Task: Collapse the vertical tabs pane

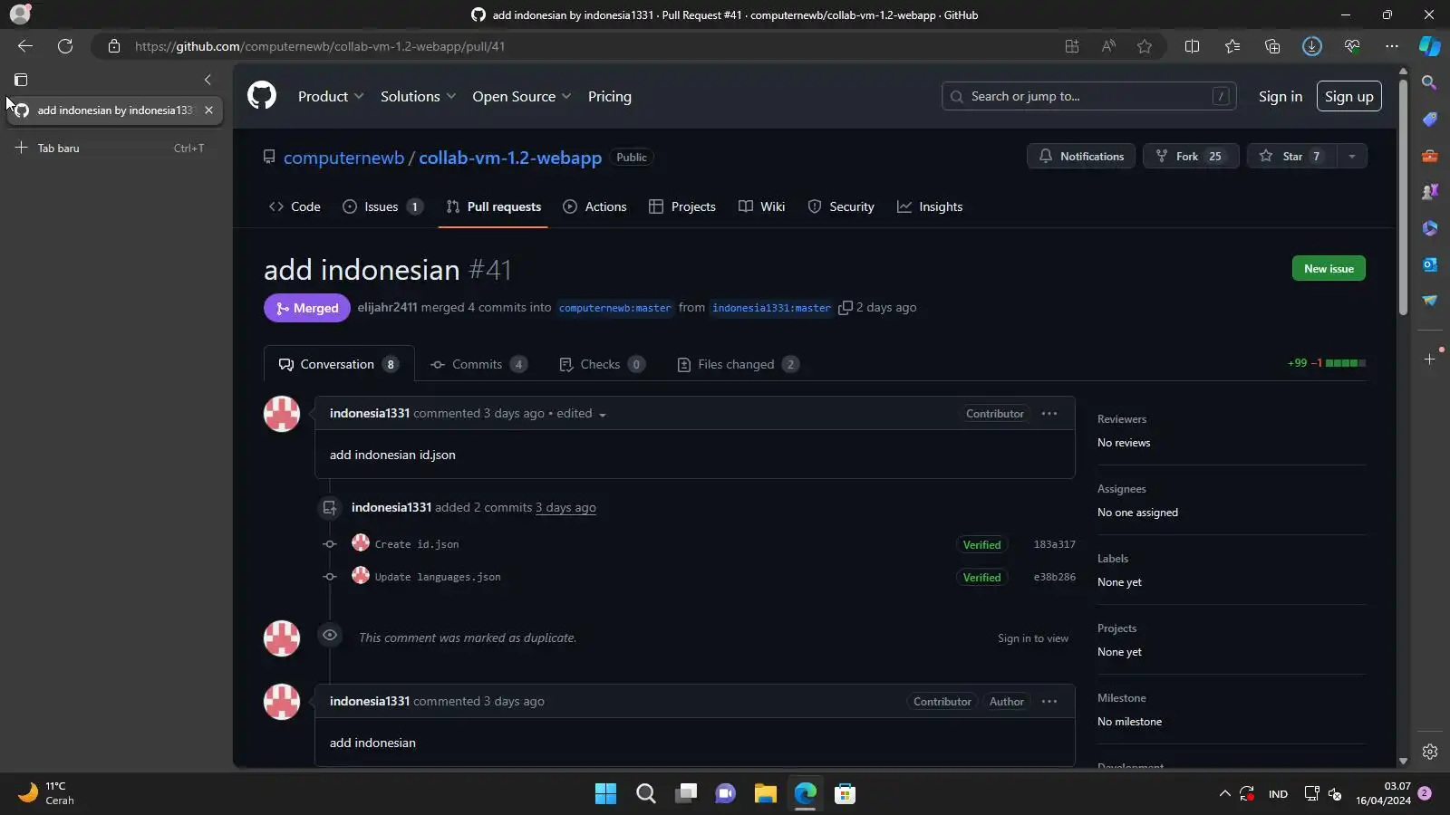Action: point(208,80)
